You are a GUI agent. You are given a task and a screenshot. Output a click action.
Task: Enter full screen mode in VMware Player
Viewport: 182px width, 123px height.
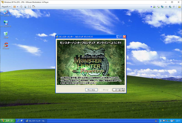(29, 7)
